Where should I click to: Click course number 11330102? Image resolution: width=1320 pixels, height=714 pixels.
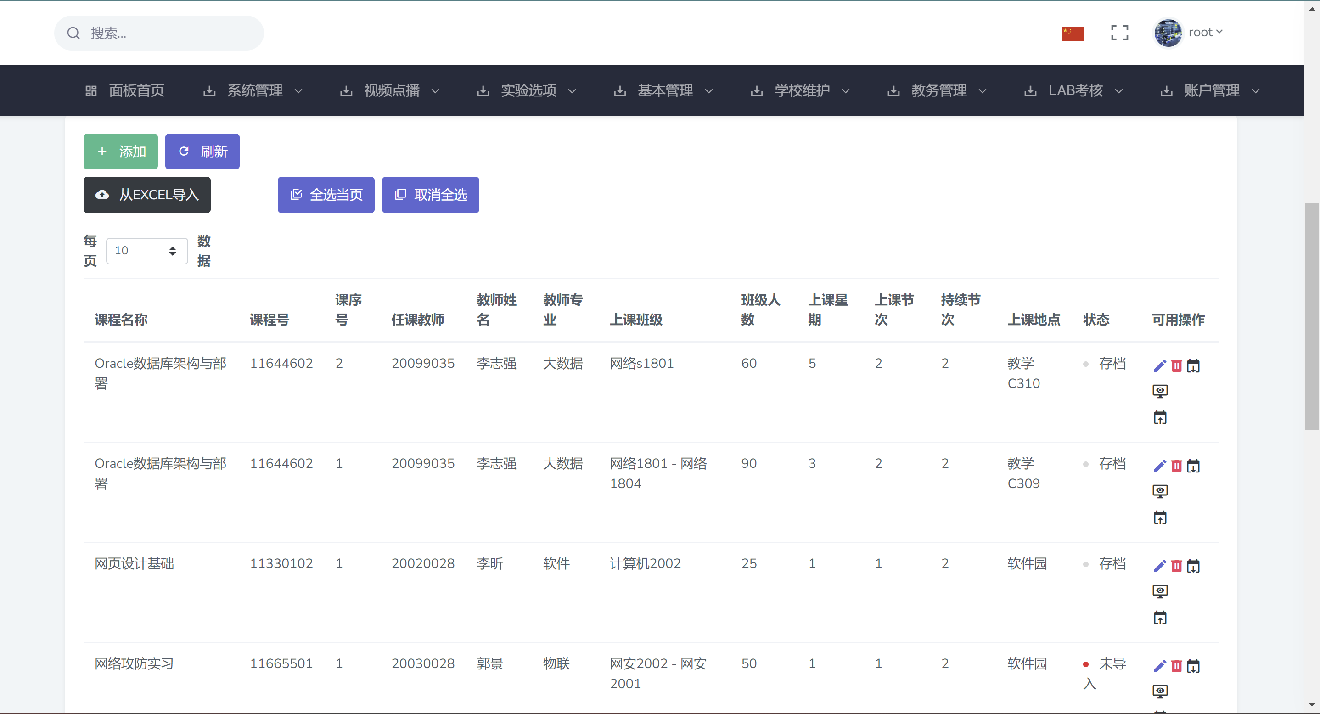281,564
